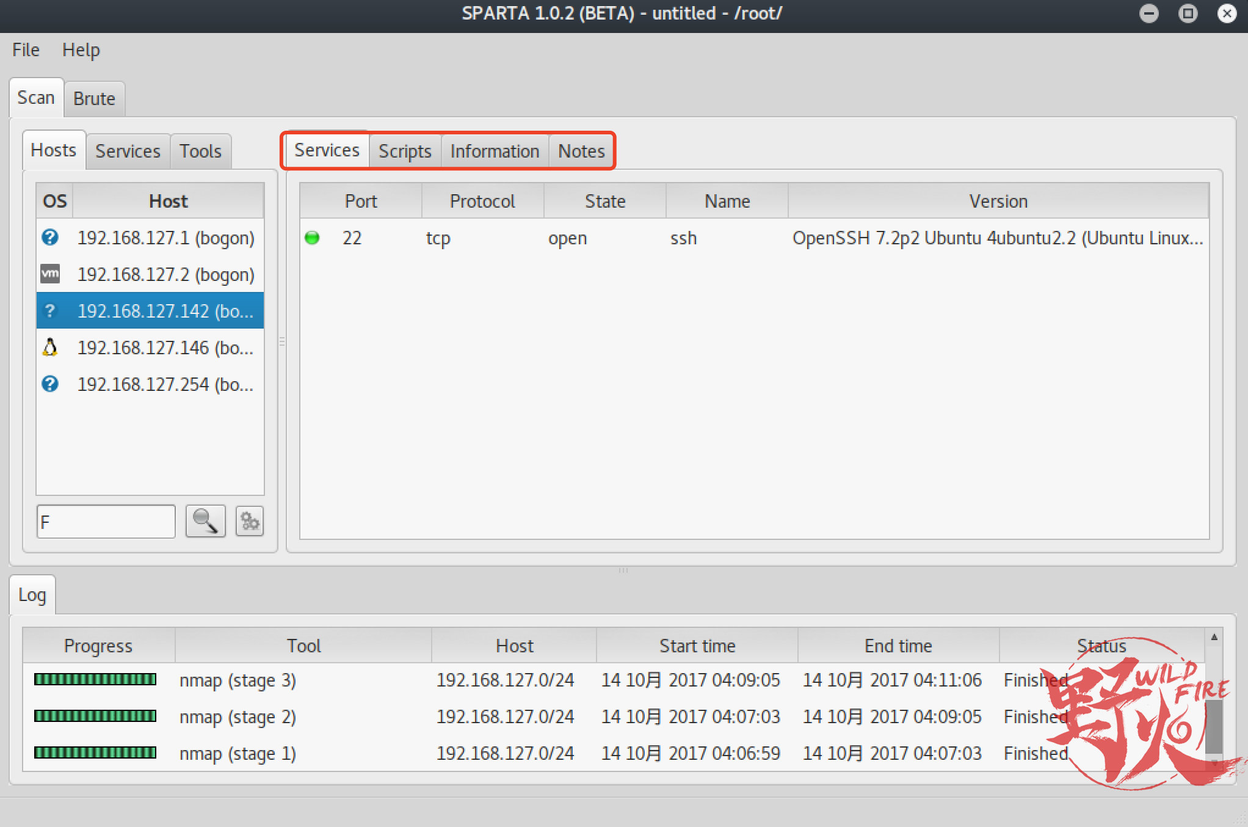
Task: Click progress bar of nmap stage 1
Action: click(95, 752)
